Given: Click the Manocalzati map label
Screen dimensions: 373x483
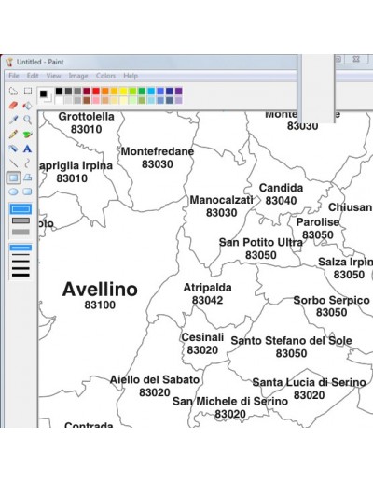Looking at the screenshot, I should tap(221, 200).
